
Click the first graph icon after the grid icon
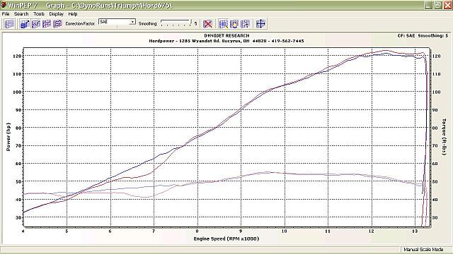[25, 23]
